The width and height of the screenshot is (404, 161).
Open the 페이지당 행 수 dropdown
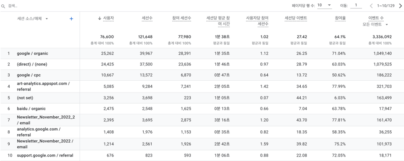tap(324, 5)
